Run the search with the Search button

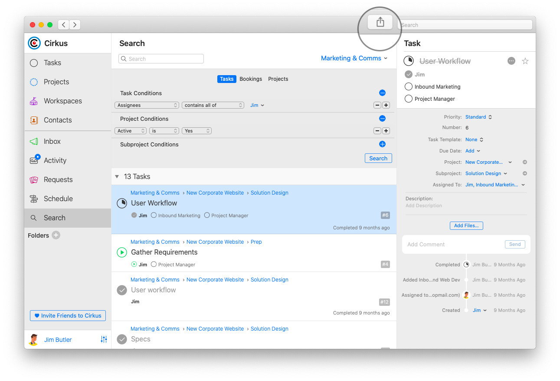point(378,158)
